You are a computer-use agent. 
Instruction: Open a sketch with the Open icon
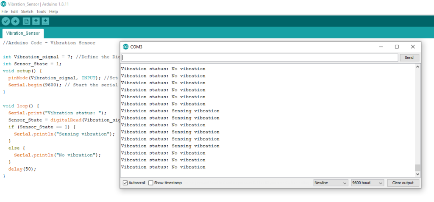pyautogui.click(x=36, y=21)
